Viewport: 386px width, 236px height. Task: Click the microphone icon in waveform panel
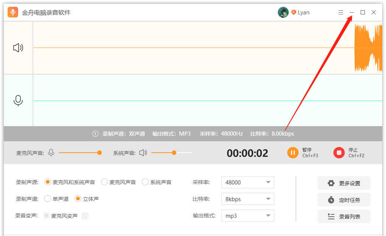point(18,100)
